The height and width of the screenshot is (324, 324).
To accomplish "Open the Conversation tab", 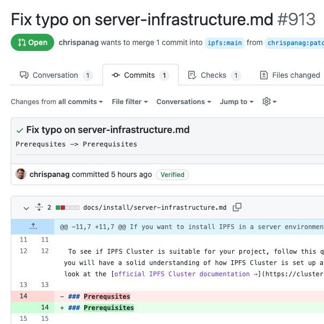I will 56,75.
